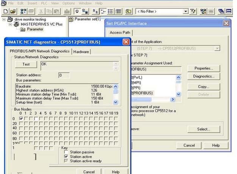The height and width of the screenshot is (174, 237).
Task: Click the bus parameters vertical scrollbar thumb
Action: (x=115, y=91)
